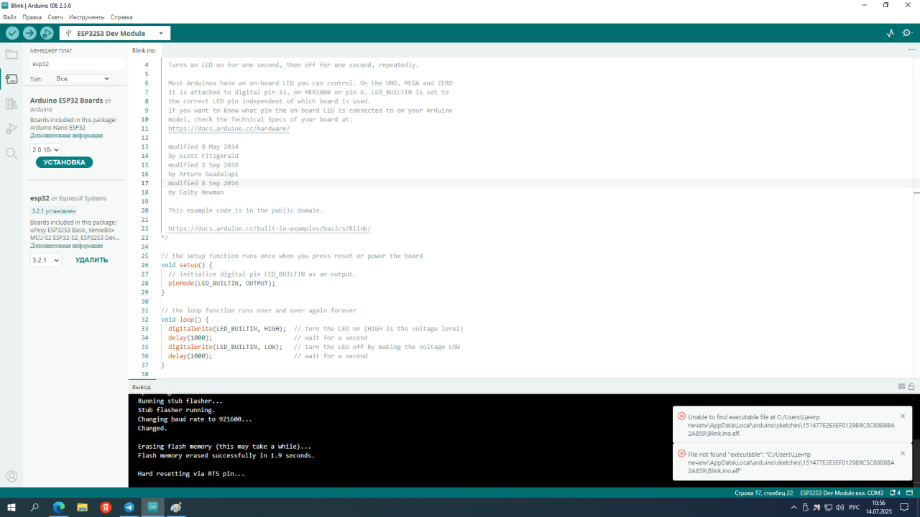Open the Файл menu
Viewport: 920px width, 517px height.
[9, 17]
